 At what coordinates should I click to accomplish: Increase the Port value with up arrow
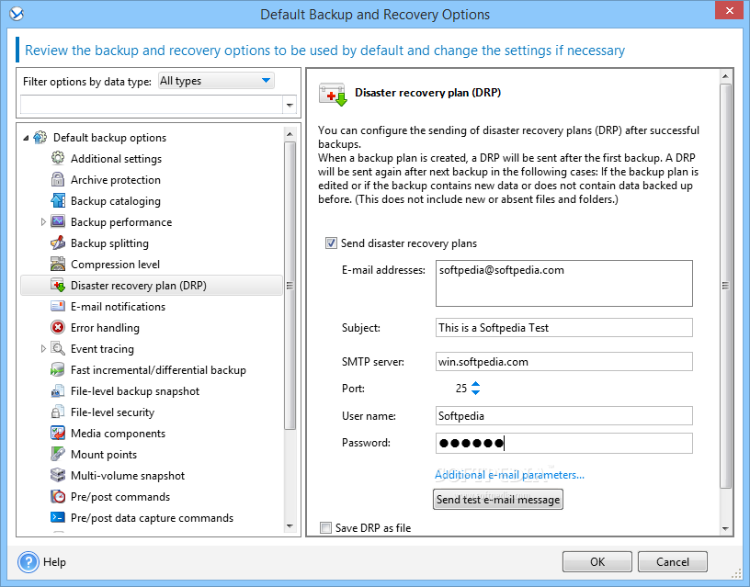point(475,384)
